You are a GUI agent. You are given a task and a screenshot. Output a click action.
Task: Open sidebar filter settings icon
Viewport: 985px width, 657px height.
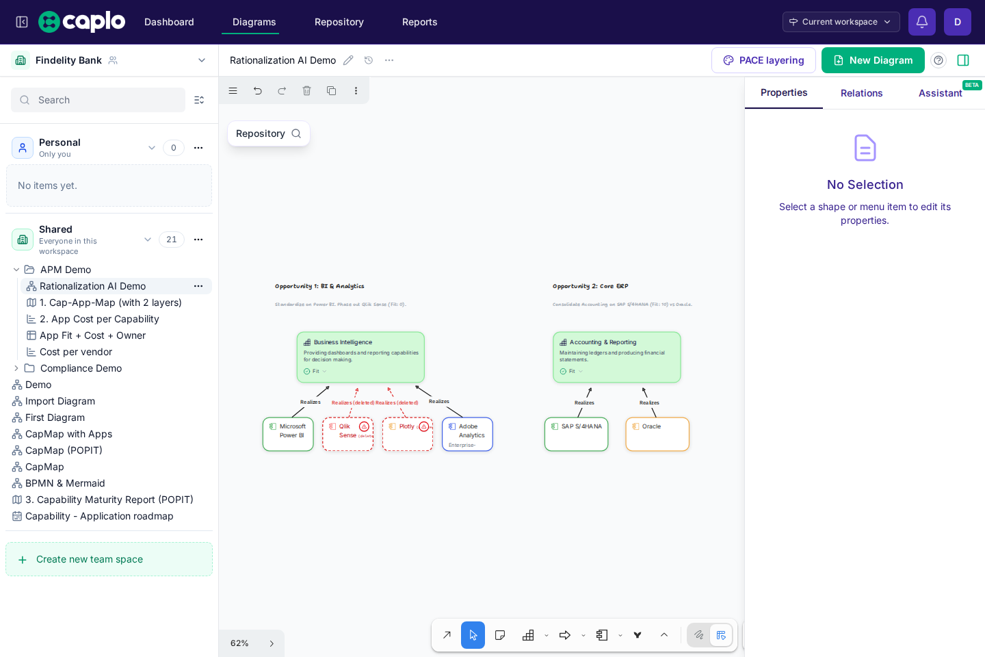tap(199, 100)
